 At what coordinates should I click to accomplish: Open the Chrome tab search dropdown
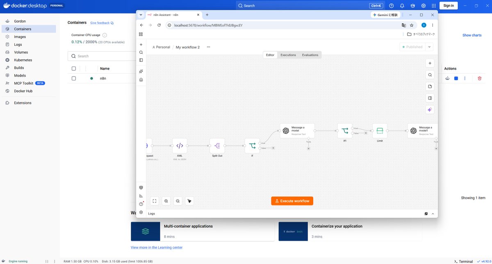[141, 15]
